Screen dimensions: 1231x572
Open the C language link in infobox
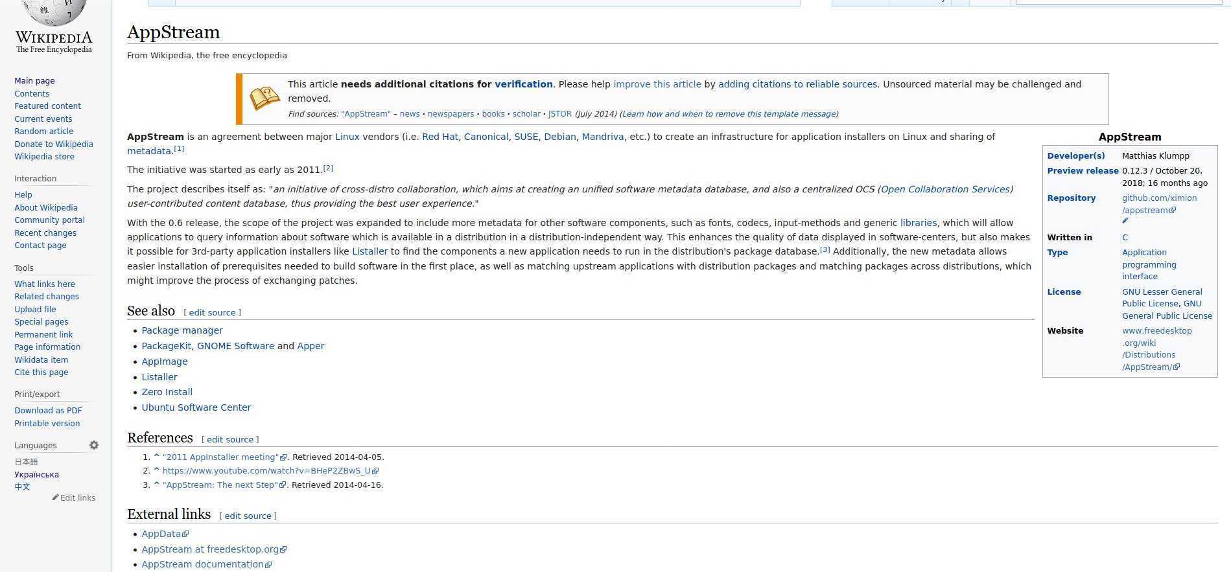pos(1125,238)
